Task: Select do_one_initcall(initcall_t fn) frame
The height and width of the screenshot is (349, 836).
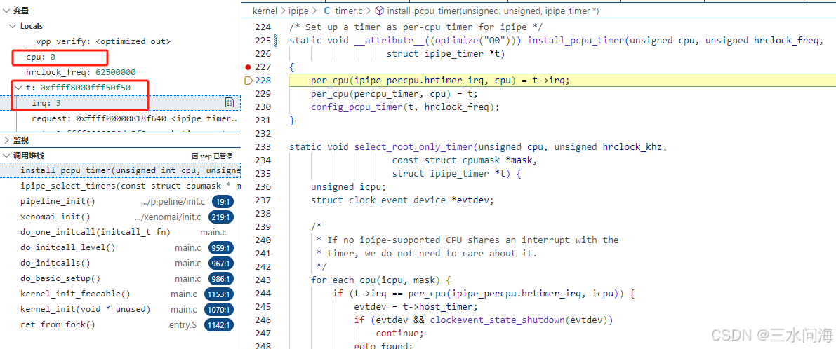Action: (x=121, y=232)
